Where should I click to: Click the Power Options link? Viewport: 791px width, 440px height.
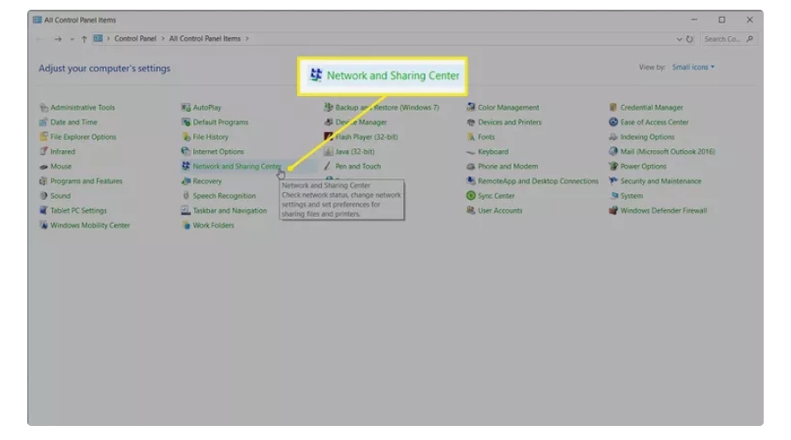click(x=643, y=166)
